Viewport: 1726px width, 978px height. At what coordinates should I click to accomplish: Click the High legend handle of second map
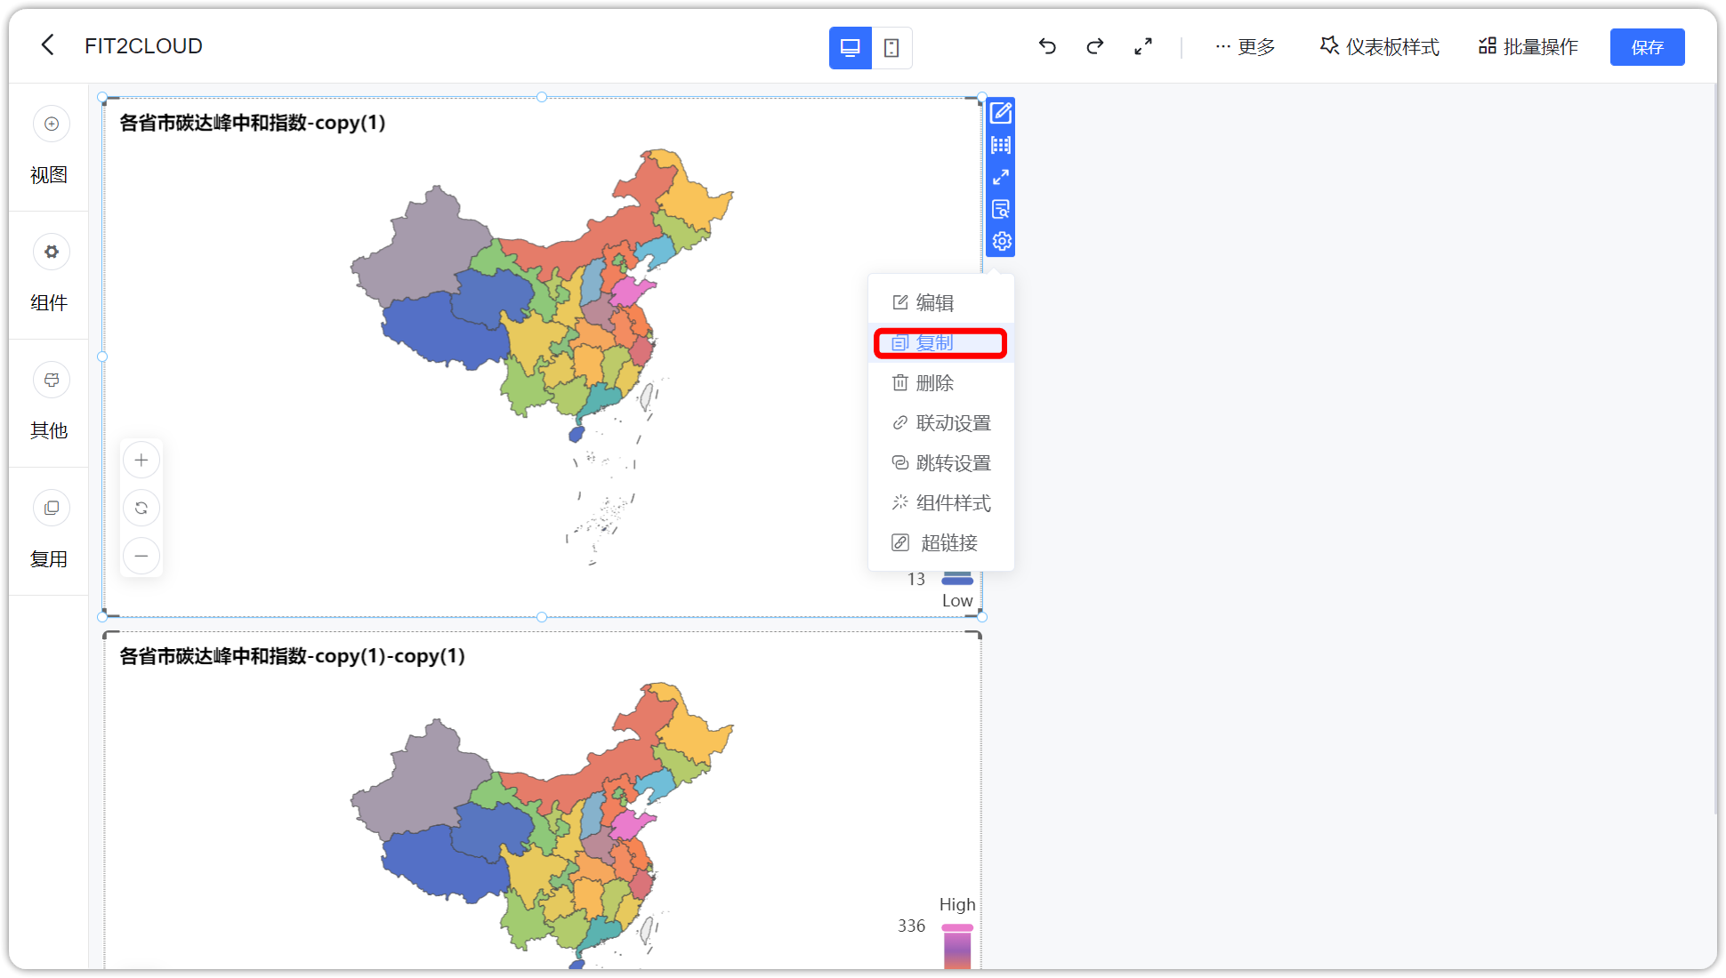click(957, 927)
